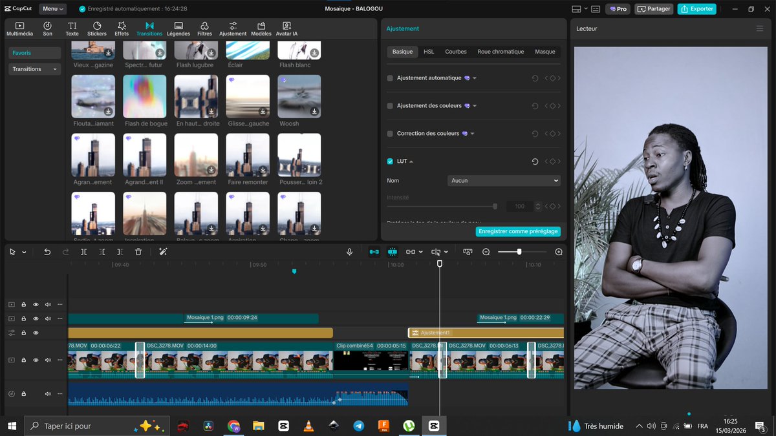Open VLC media player from taskbar
Viewport: 776px width, 436px height.
coord(308,426)
